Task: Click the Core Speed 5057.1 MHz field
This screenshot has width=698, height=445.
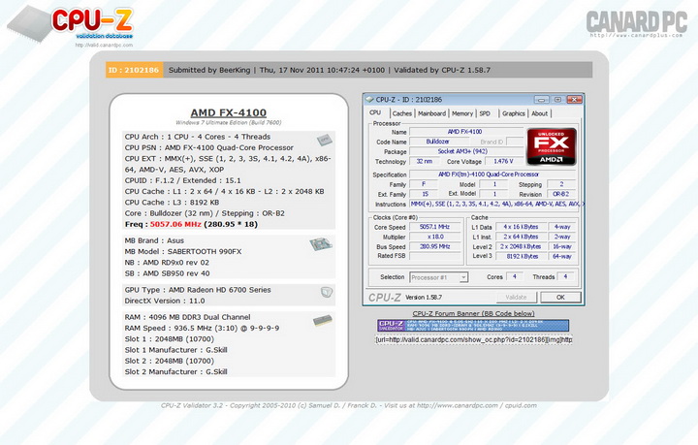Action: coord(435,227)
